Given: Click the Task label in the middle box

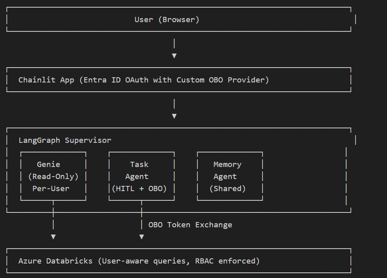Looking at the screenshot, I should [x=139, y=164].
